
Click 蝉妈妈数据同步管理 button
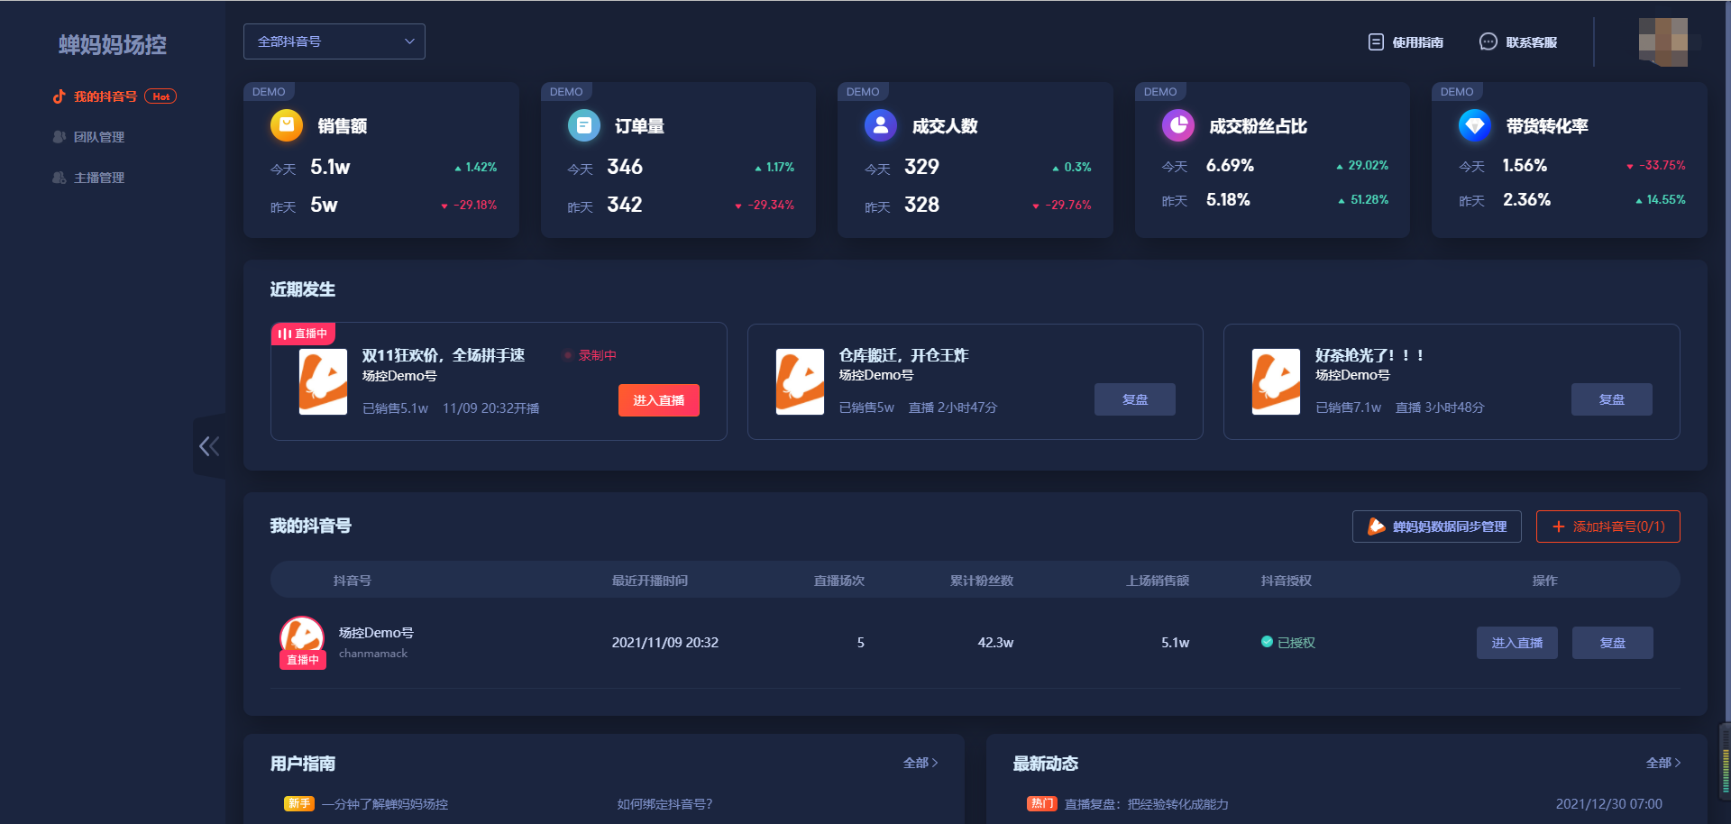click(1437, 526)
